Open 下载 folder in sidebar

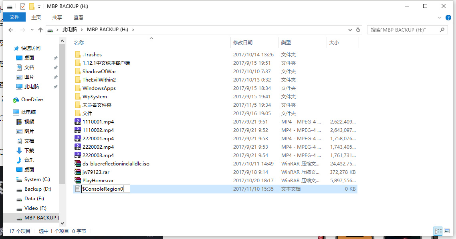(29, 150)
